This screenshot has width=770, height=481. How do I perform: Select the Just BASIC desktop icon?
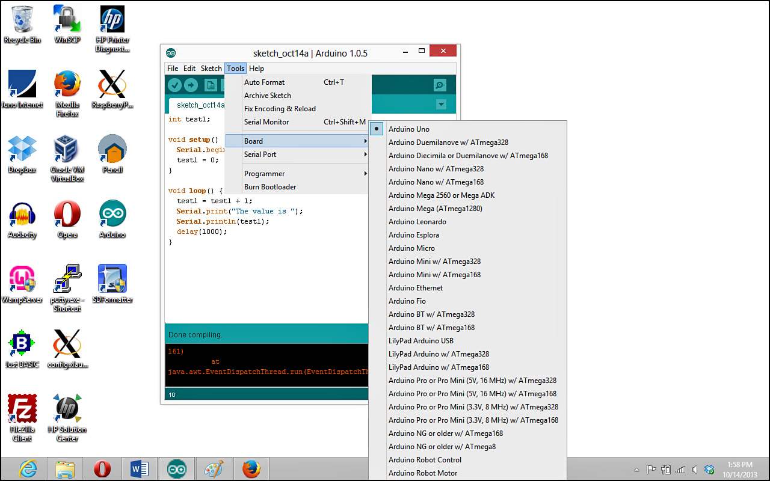point(22,349)
